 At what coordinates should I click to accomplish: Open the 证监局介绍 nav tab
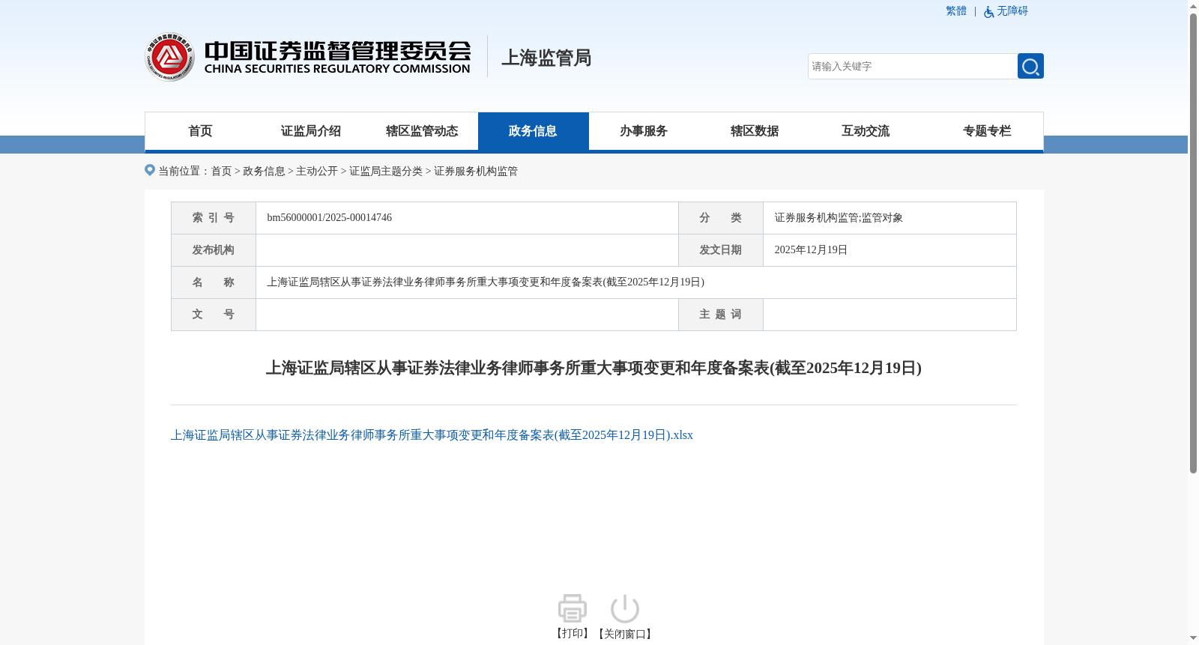(x=311, y=131)
